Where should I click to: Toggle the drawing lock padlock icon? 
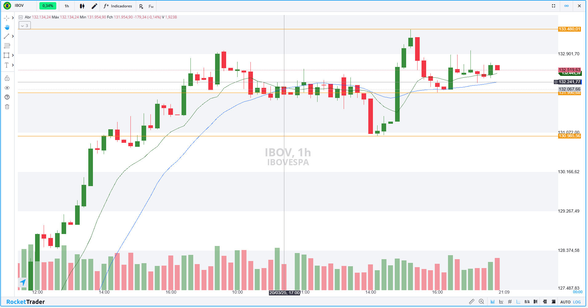coord(7,78)
